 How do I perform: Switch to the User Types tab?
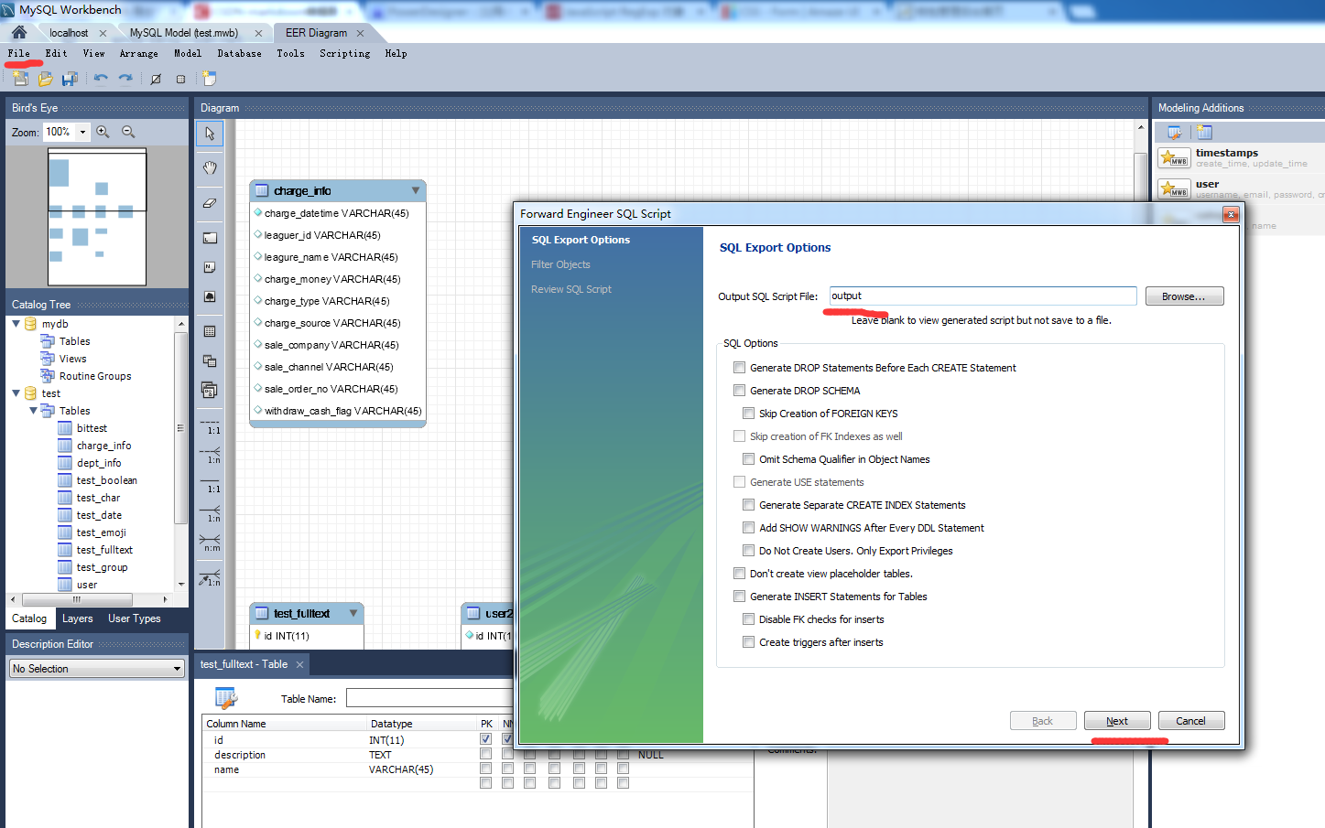(x=134, y=618)
